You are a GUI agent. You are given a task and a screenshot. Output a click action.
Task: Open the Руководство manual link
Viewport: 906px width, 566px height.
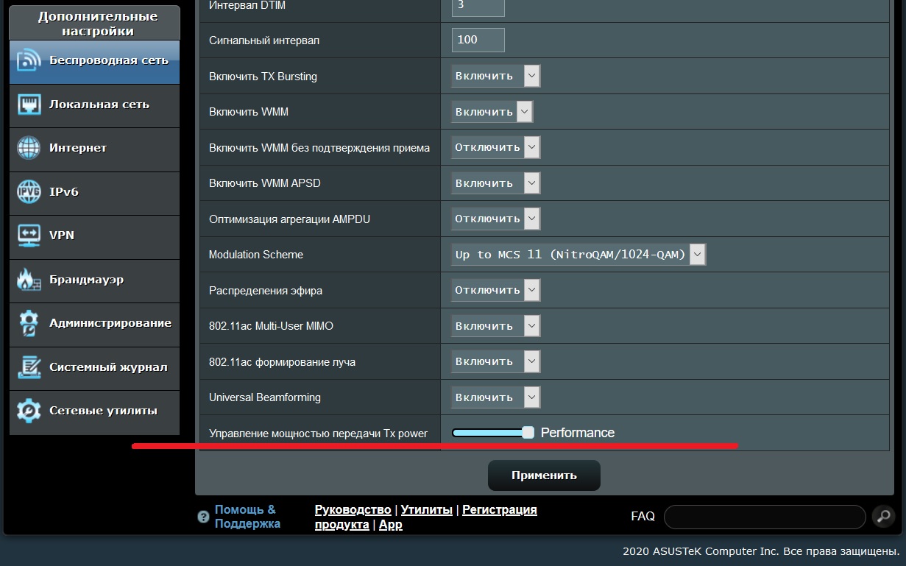[353, 510]
